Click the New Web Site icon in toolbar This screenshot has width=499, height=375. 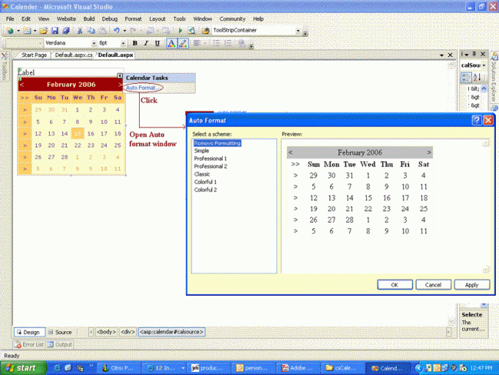[10, 31]
